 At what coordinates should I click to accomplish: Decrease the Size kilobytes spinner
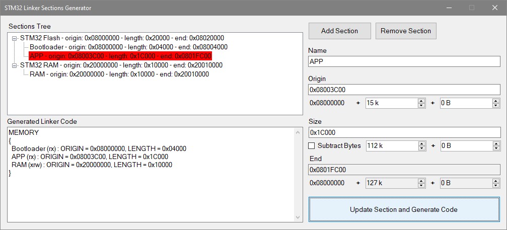(421, 148)
